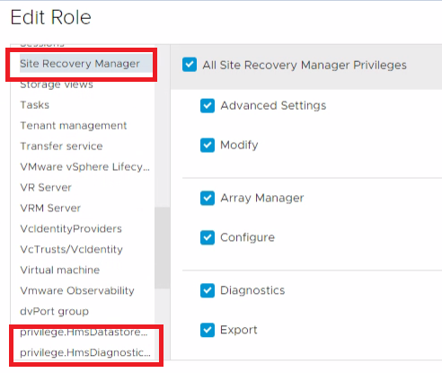Open the VR Server category
This screenshot has height=373, width=442.
click(46, 188)
